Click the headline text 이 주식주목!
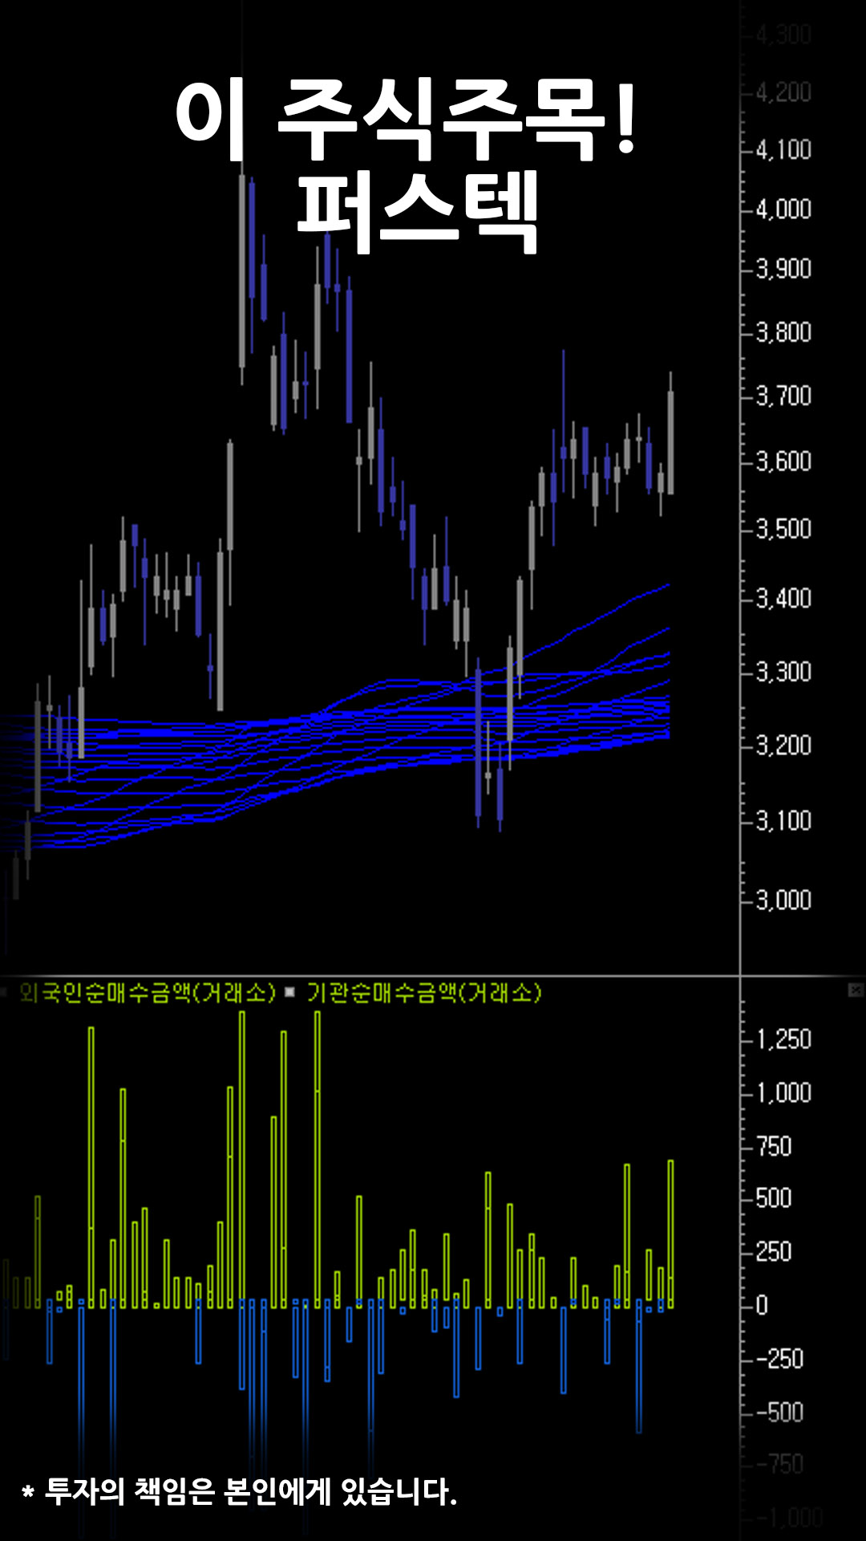866x1541 pixels. [x=406, y=120]
